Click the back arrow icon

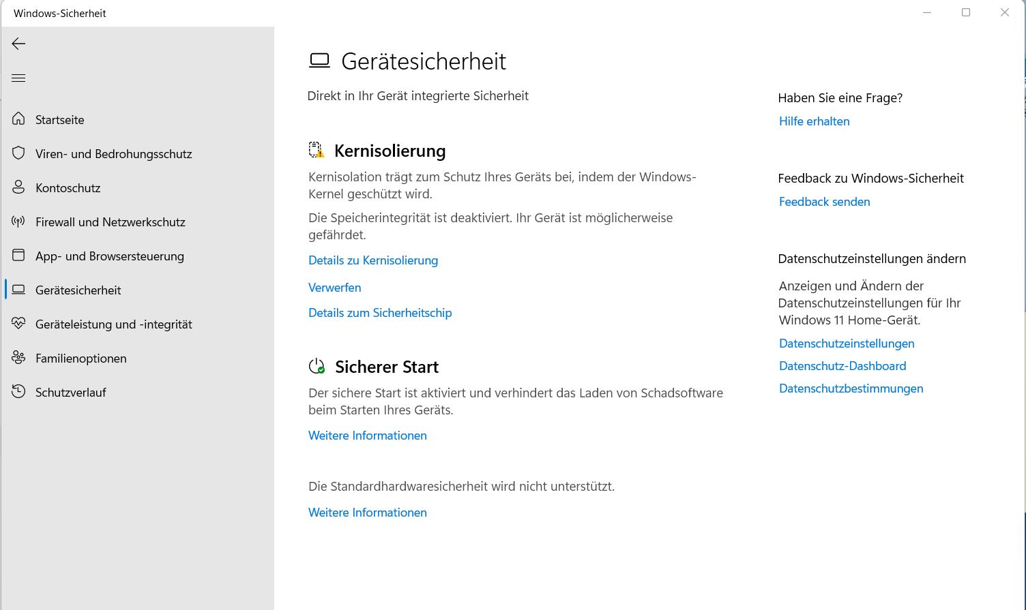point(18,44)
